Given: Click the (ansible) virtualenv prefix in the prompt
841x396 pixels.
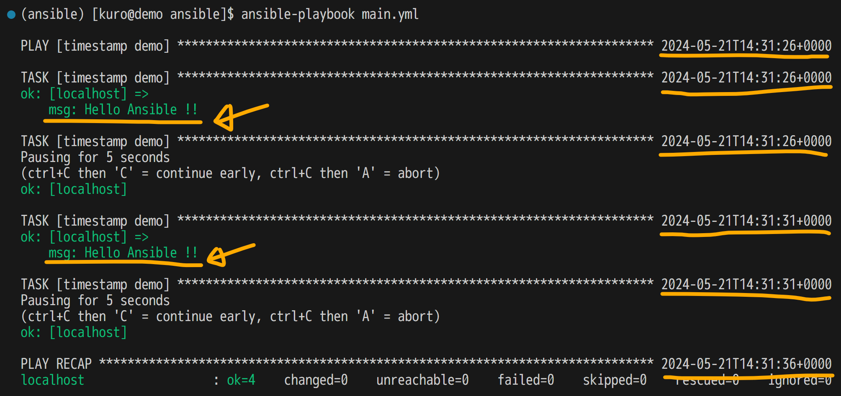Looking at the screenshot, I should point(52,15).
